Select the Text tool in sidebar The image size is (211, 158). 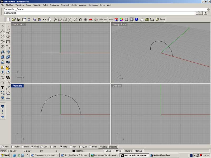(x=3, y=88)
